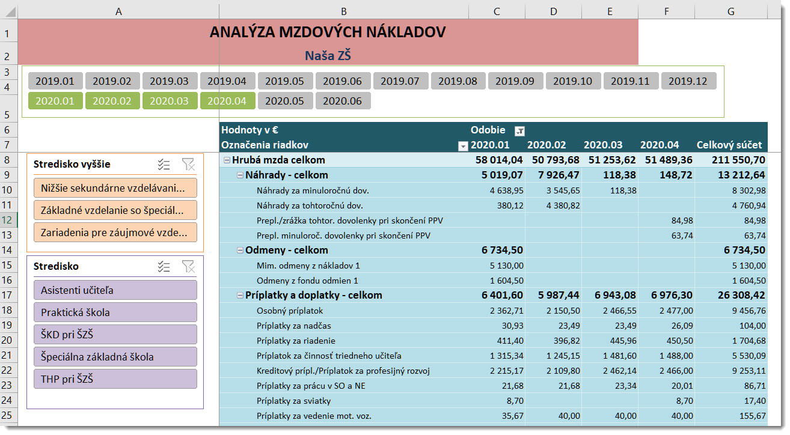Filter by Zariadenia pre záujmové vzde... item
Screen dimensions: 790x435
(115, 232)
